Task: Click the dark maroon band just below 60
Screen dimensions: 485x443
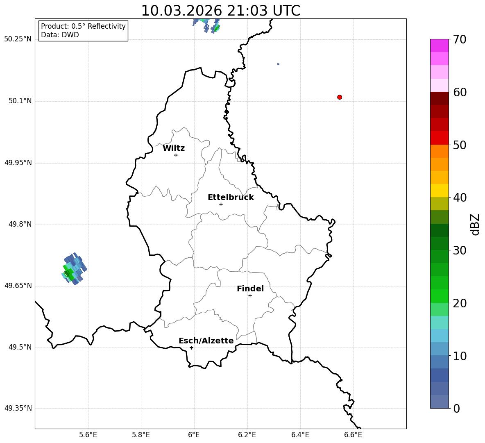Action: click(x=439, y=98)
